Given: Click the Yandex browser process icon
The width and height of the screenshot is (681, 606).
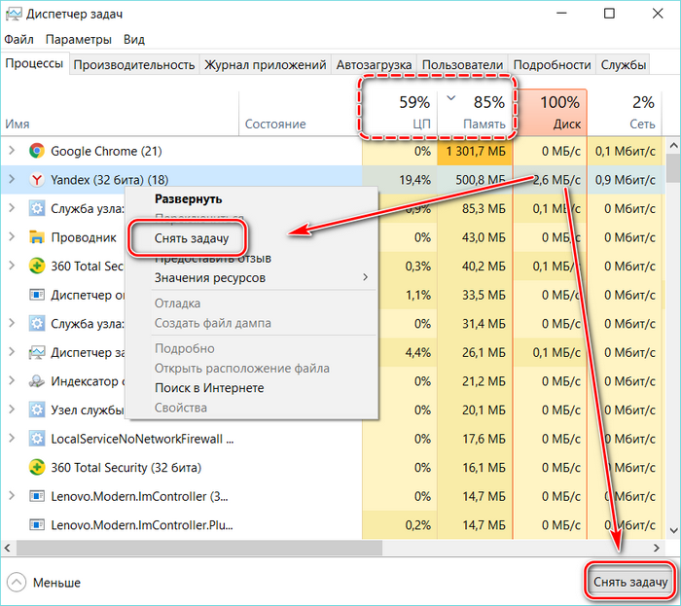Looking at the screenshot, I should point(37,180).
